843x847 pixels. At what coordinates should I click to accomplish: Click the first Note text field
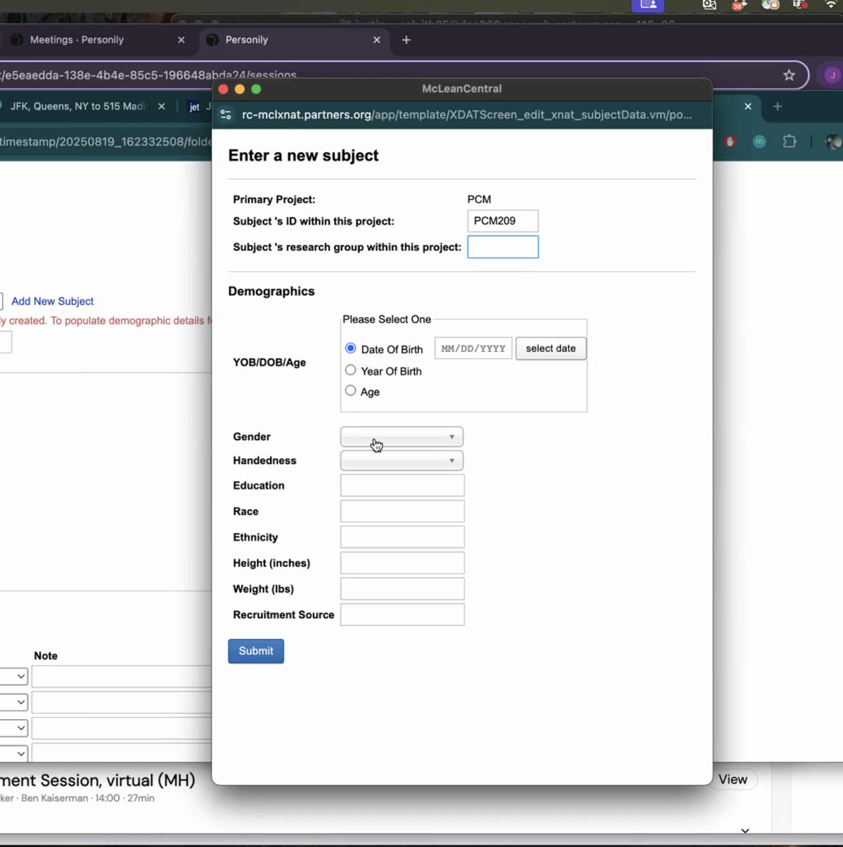tap(122, 676)
